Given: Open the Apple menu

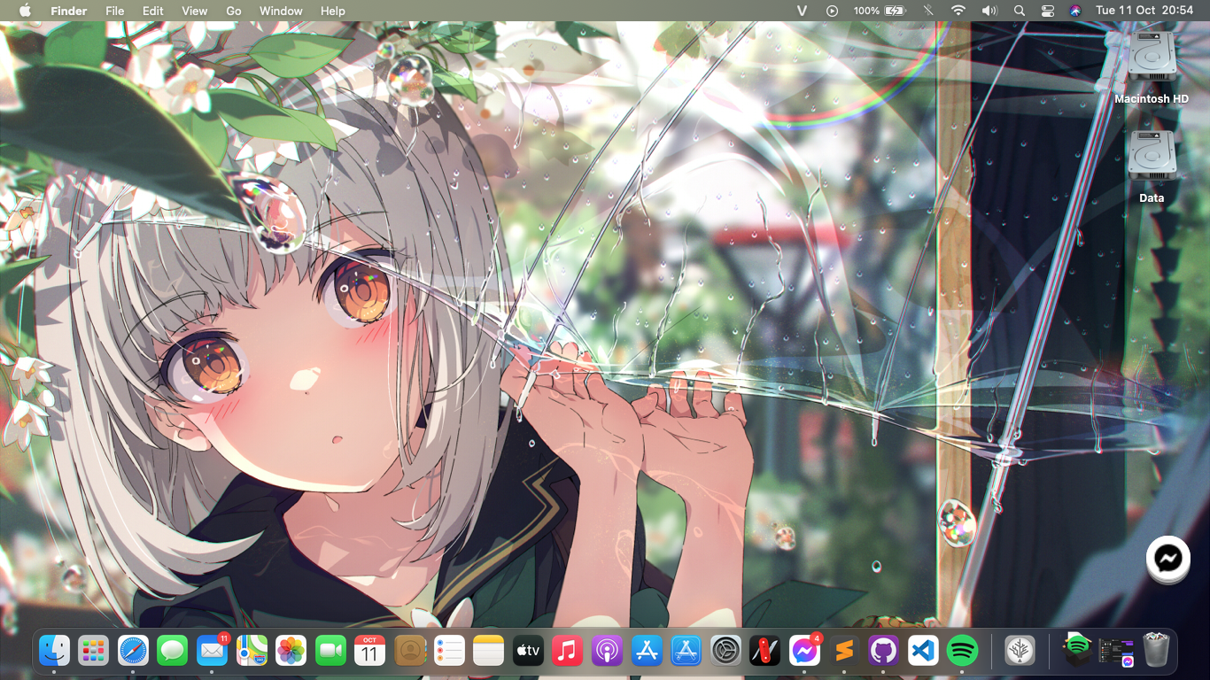Looking at the screenshot, I should pos(25,11).
